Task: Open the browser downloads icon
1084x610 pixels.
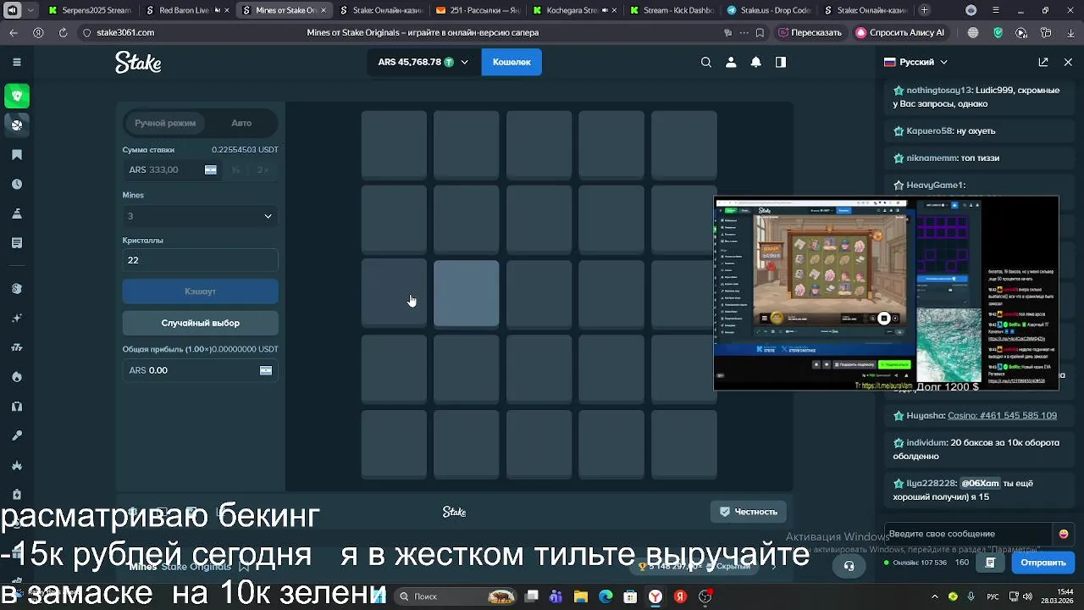Action: point(1071,32)
